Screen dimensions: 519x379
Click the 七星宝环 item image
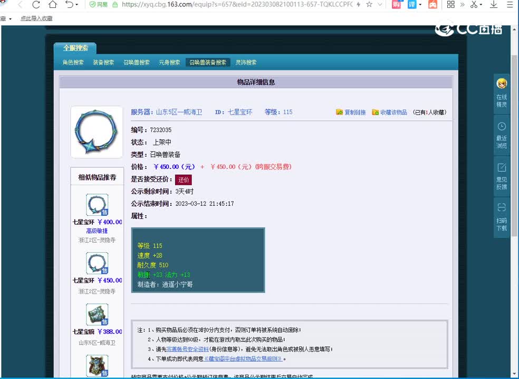[x=97, y=132]
